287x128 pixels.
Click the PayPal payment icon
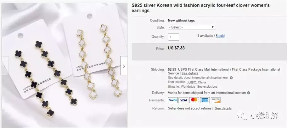[x=173, y=100]
